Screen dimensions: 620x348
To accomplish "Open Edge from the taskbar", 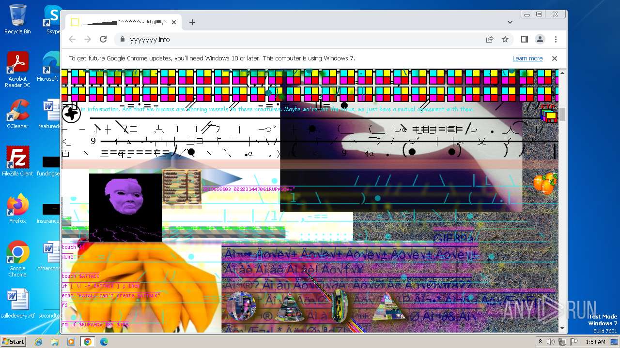I will click(x=104, y=342).
